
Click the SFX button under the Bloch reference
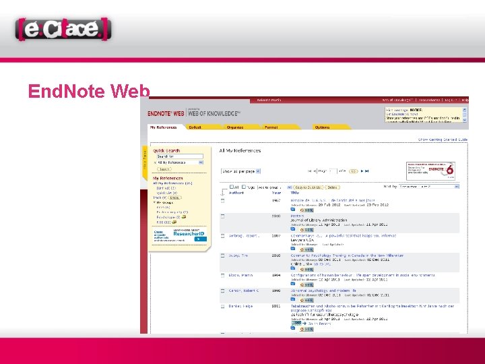307,284
